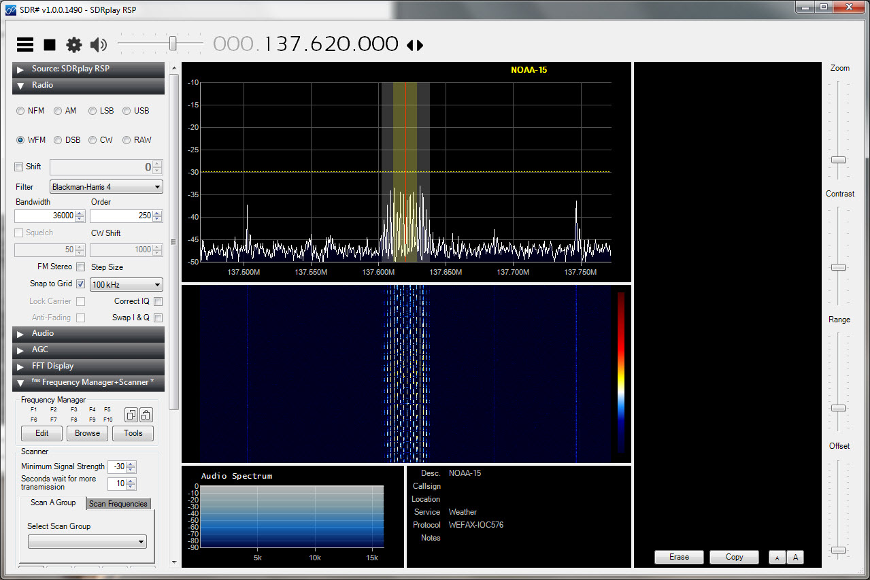
Task: Switch to the Scan A Group tab
Action: coord(52,502)
